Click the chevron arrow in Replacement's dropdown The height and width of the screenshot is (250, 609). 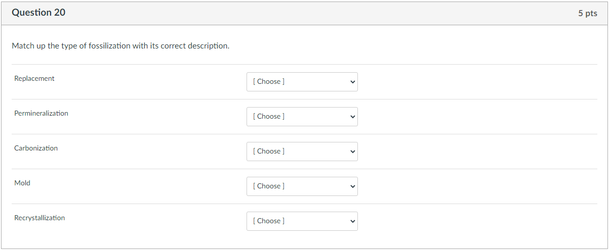coord(352,82)
